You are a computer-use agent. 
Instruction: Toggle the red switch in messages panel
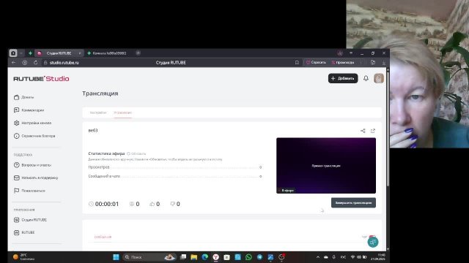372,237
